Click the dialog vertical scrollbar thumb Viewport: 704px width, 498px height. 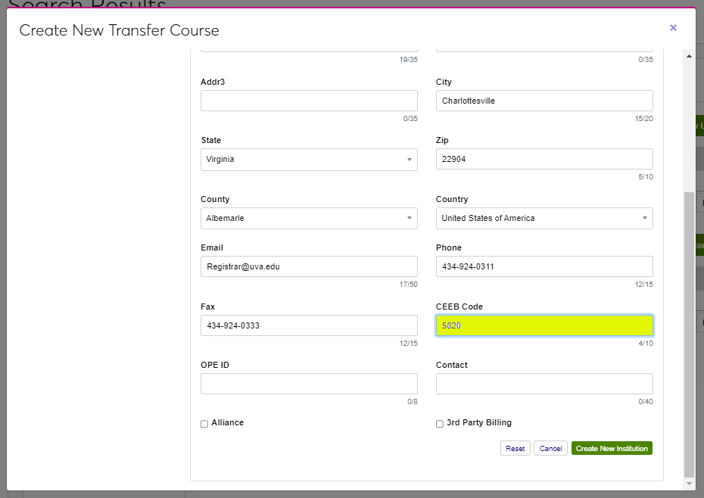(x=689, y=335)
